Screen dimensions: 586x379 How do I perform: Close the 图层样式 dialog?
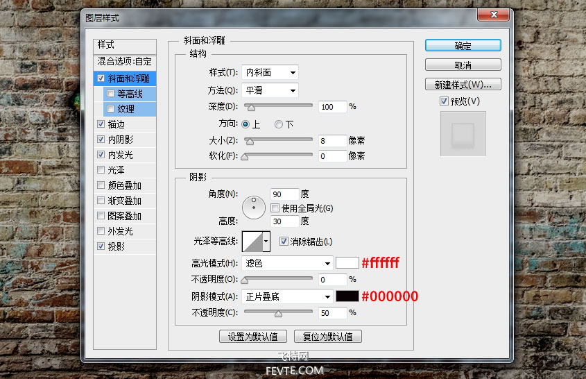click(493, 15)
